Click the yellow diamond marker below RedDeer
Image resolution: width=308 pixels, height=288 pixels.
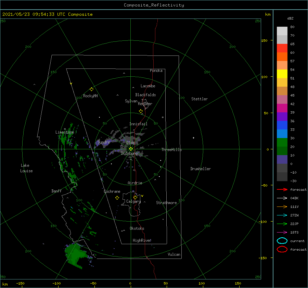coord(141,111)
